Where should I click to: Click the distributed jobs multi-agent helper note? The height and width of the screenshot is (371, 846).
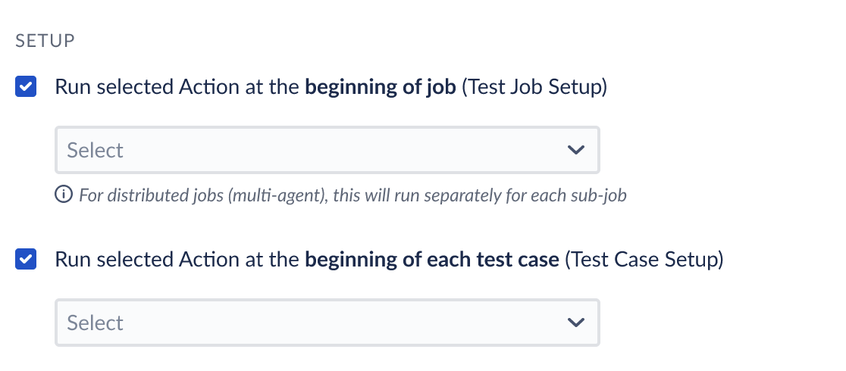pyautogui.click(x=352, y=195)
